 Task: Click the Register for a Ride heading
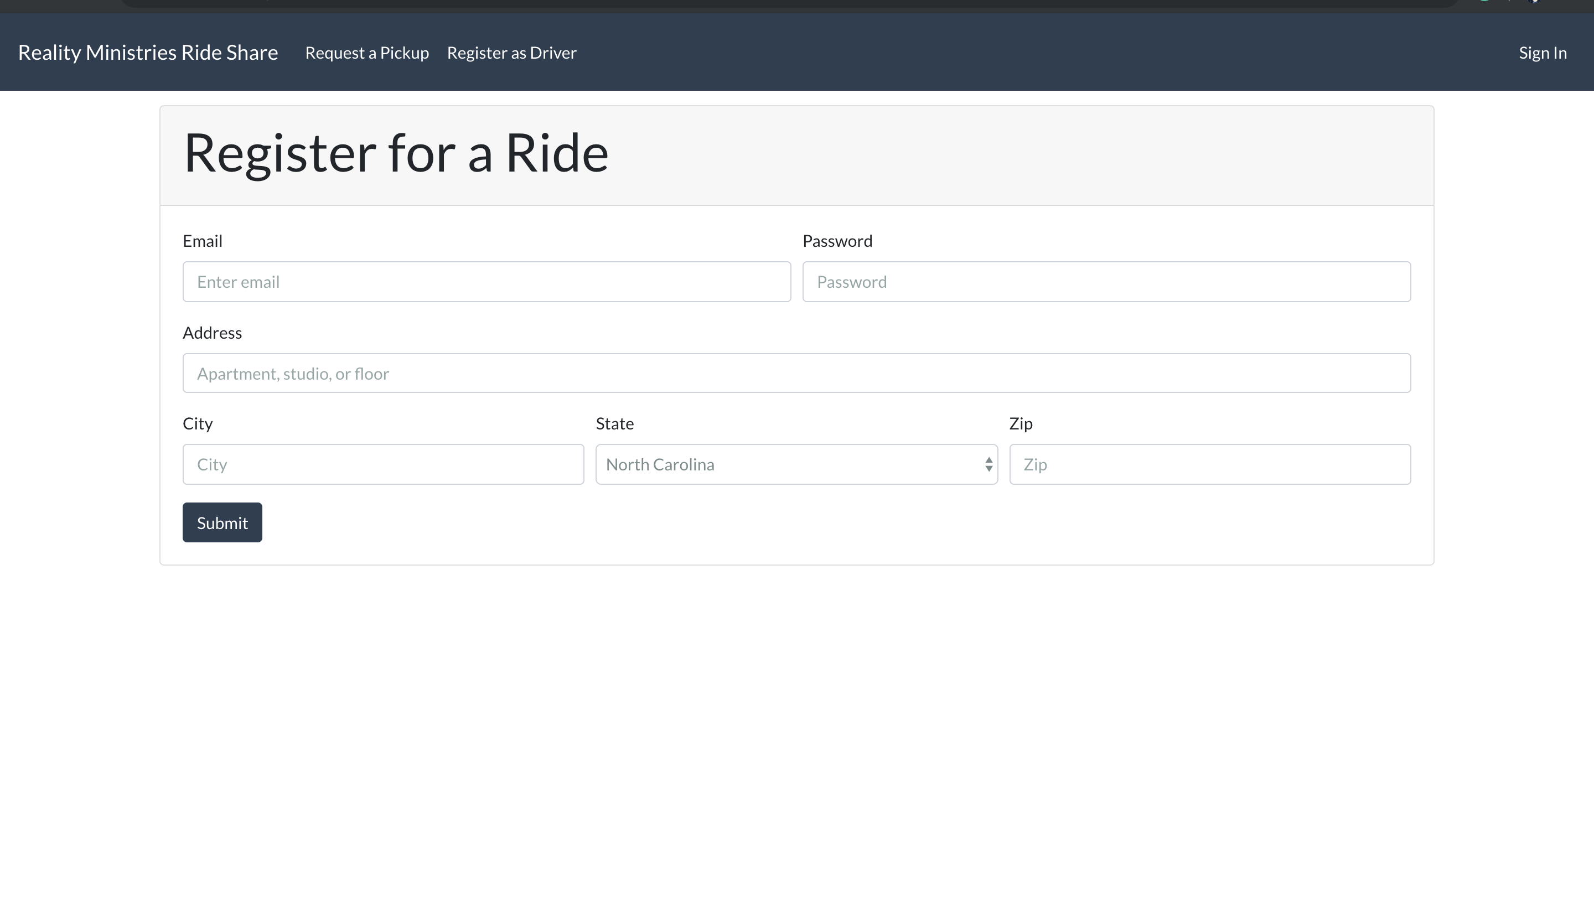[395, 154]
